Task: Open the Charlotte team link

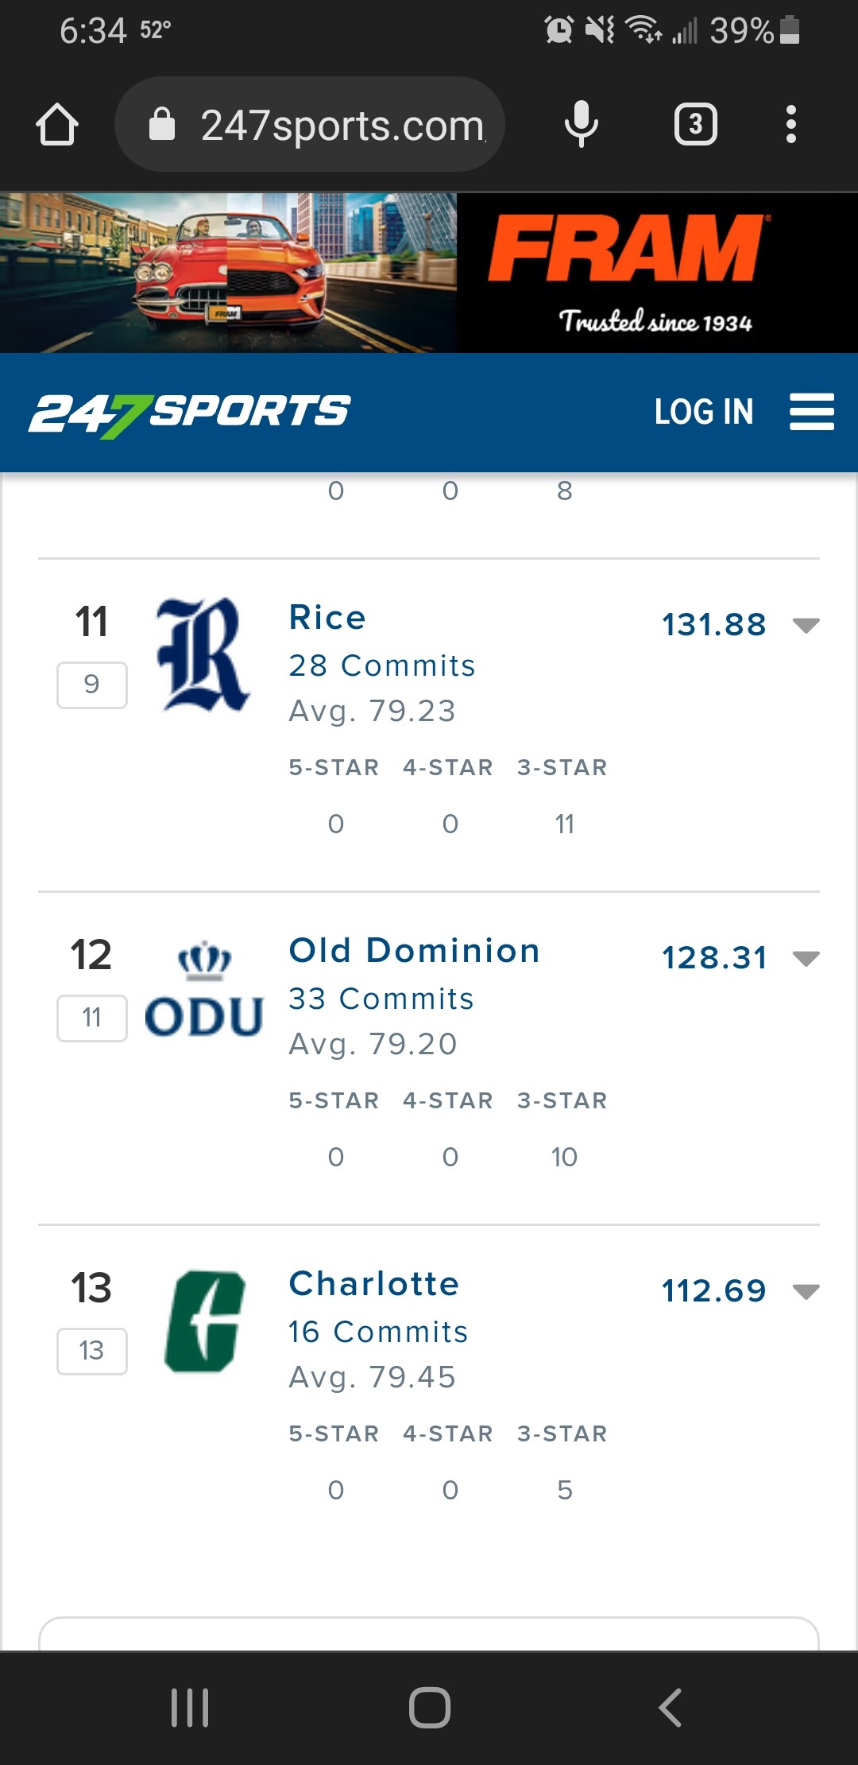Action: point(373,1284)
